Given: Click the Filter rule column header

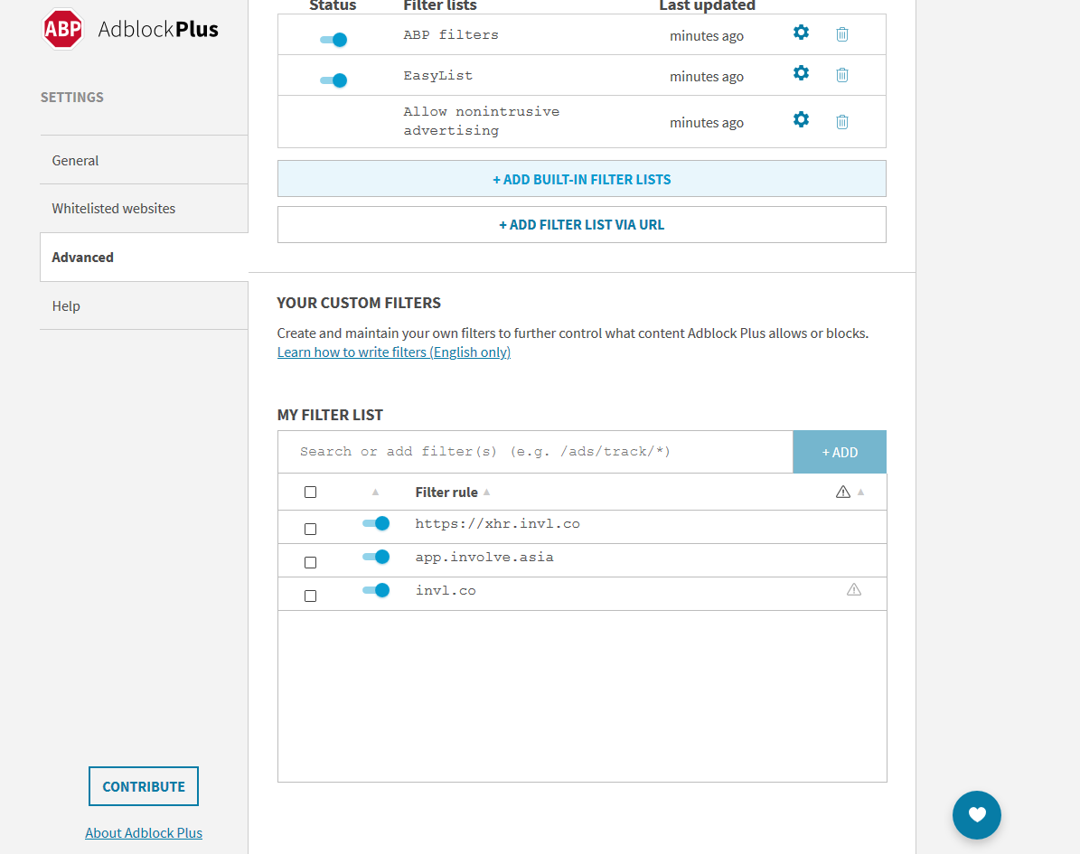Looking at the screenshot, I should (x=446, y=492).
